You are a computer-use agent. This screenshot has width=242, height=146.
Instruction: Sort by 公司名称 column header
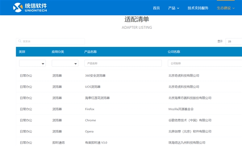174,52
